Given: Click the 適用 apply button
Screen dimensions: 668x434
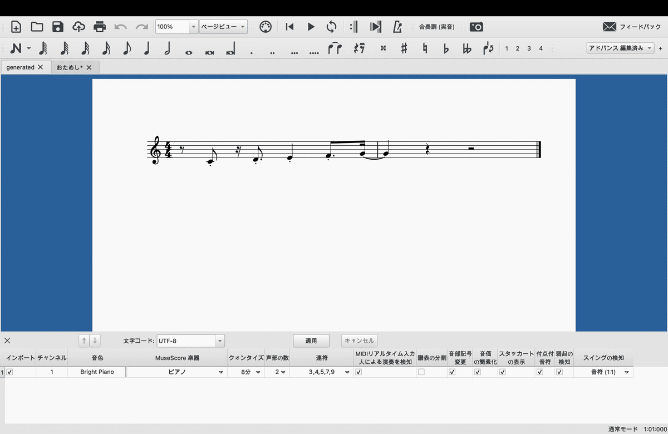Looking at the screenshot, I should pyautogui.click(x=312, y=341).
